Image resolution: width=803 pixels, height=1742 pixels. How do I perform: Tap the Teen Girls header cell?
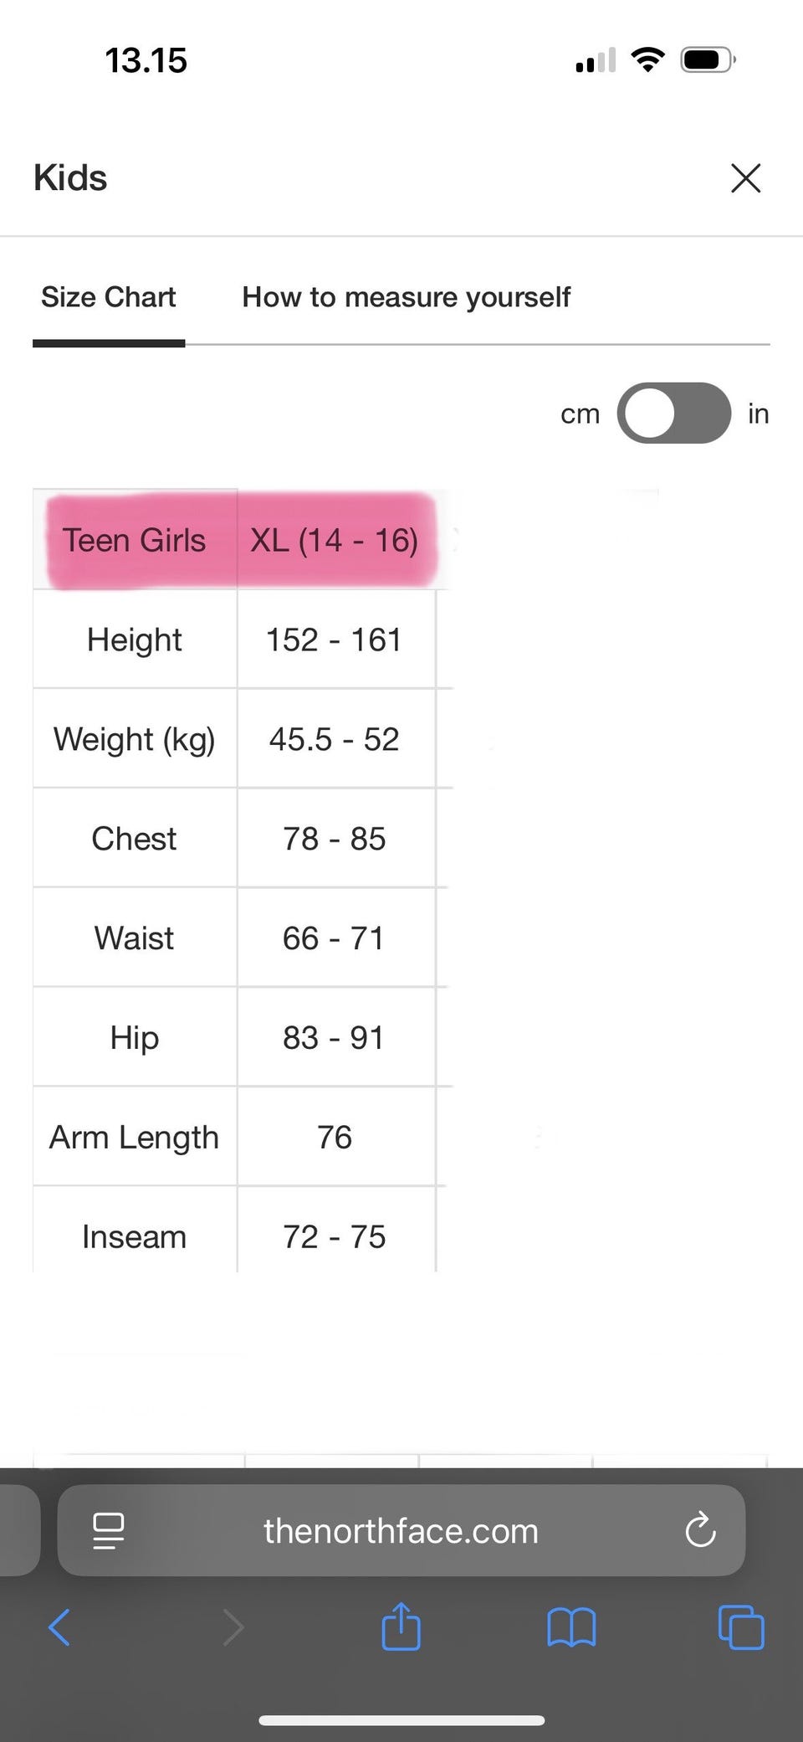tap(134, 540)
